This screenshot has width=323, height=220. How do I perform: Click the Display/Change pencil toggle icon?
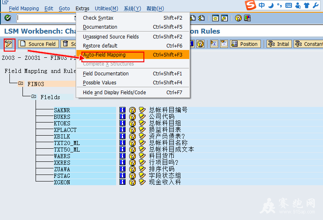pyautogui.click(x=9, y=44)
